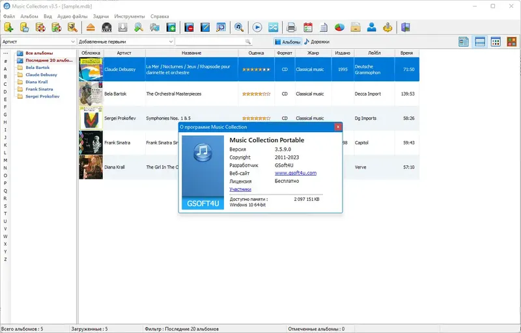
Task: Select the Frank Sinatra folder in tree
Action: click(39, 89)
